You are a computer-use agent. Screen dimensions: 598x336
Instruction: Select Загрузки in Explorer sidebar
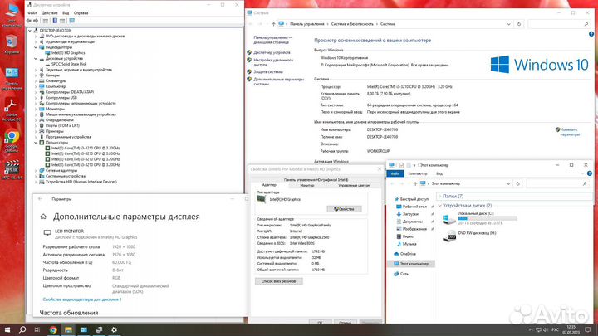pyautogui.click(x=410, y=214)
